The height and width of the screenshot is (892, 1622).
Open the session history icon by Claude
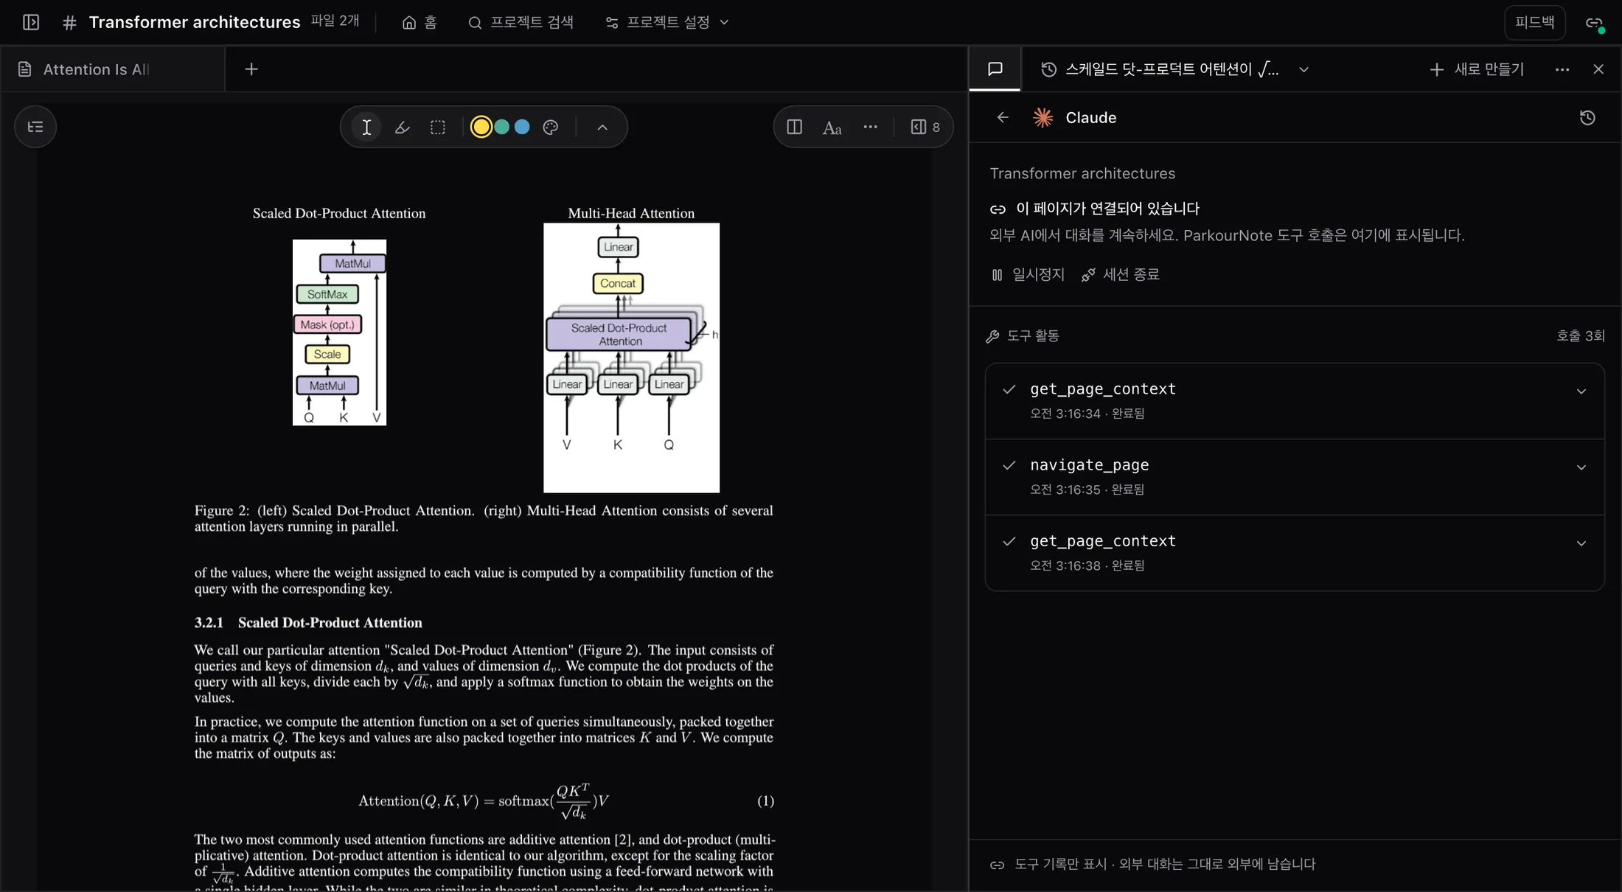pyautogui.click(x=1587, y=117)
